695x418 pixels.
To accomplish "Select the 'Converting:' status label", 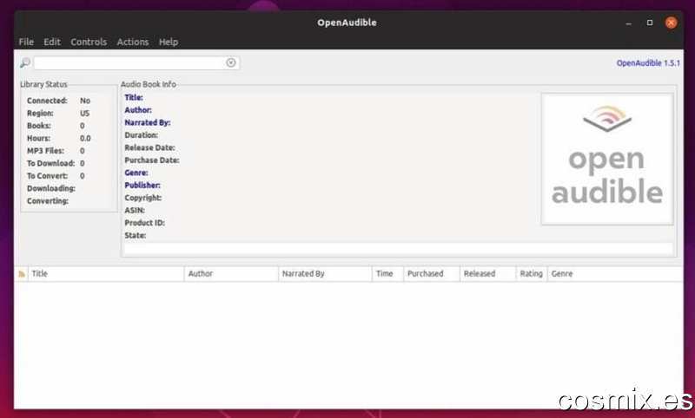I will (x=48, y=201).
